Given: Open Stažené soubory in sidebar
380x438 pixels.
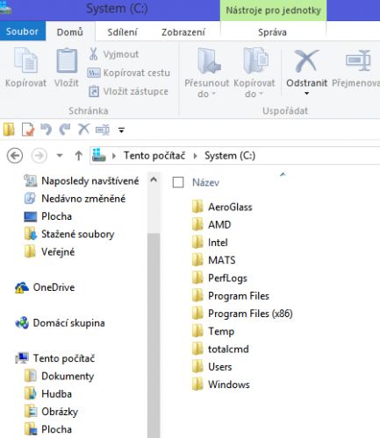Looking at the screenshot, I should coord(69,234).
